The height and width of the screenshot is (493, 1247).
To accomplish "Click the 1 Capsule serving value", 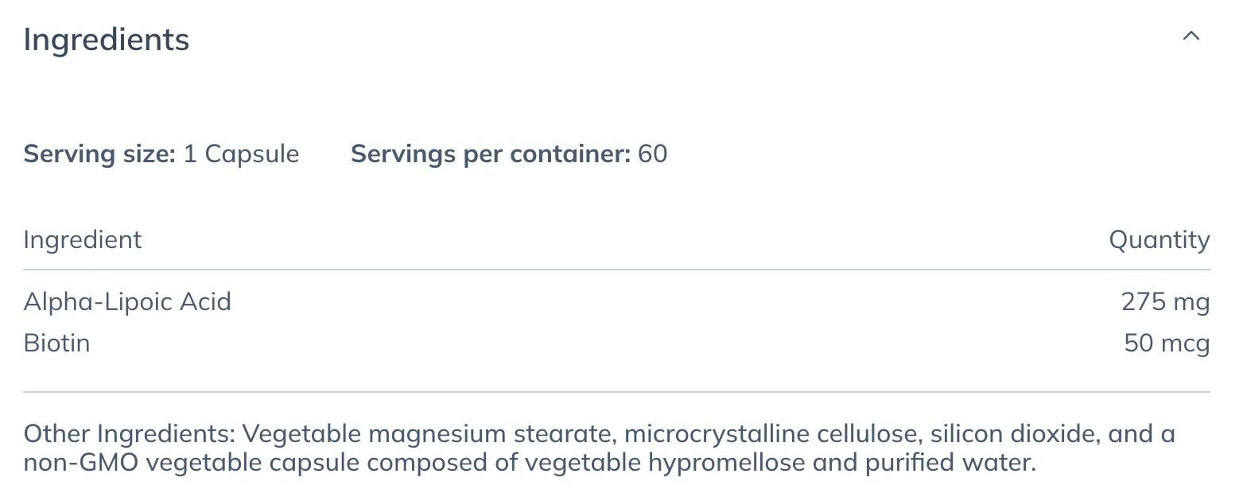I will [242, 154].
